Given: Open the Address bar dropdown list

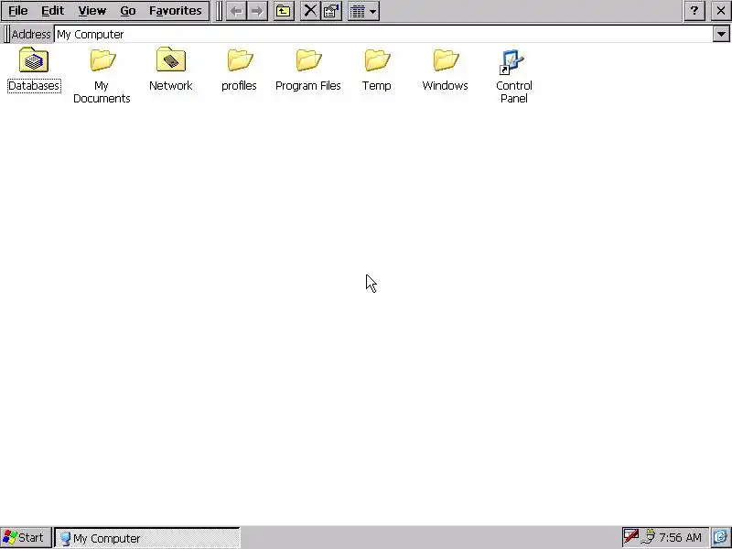Looking at the screenshot, I should click(721, 34).
